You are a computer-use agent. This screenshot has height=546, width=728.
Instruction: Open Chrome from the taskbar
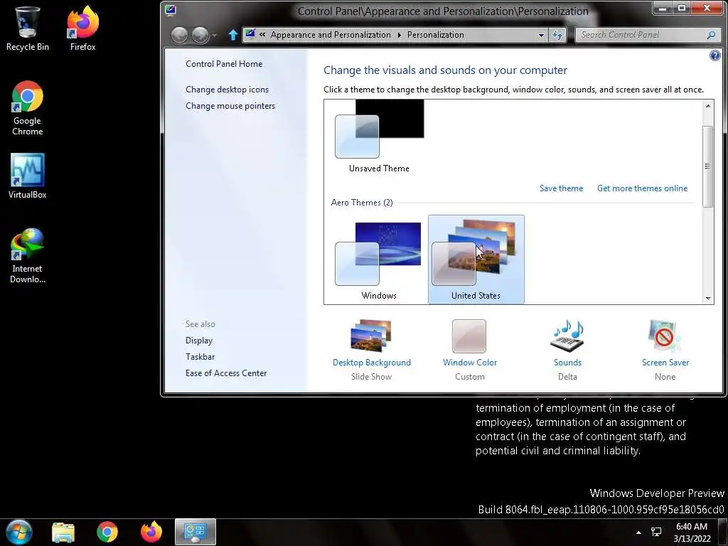click(107, 532)
